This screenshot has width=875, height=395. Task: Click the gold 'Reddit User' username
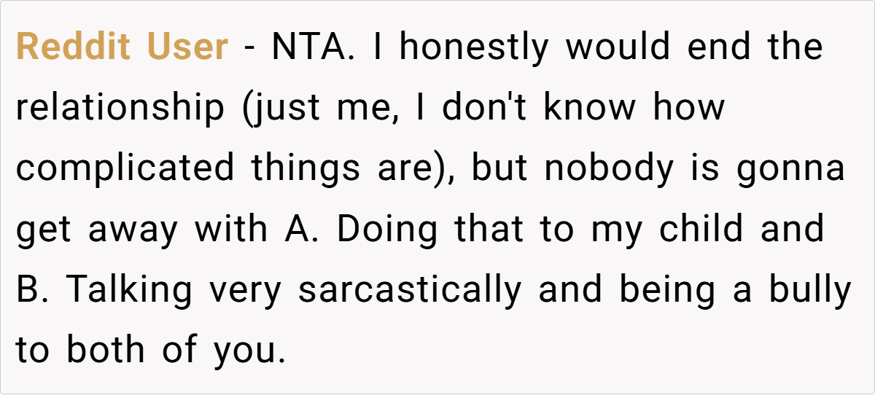tap(122, 48)
